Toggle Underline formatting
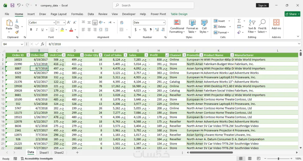 (42, 30)
